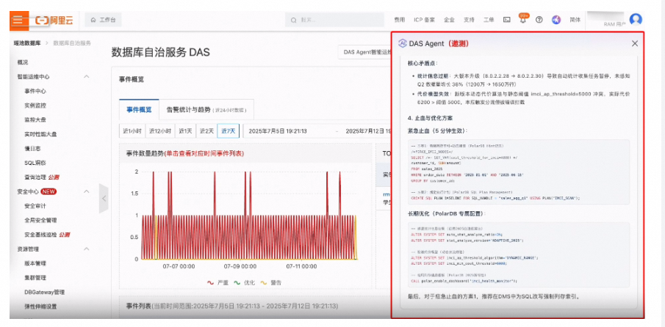Click the DAS Agent智能运维 button
This screenshot has width=665, height=327.
coord(364,53)
